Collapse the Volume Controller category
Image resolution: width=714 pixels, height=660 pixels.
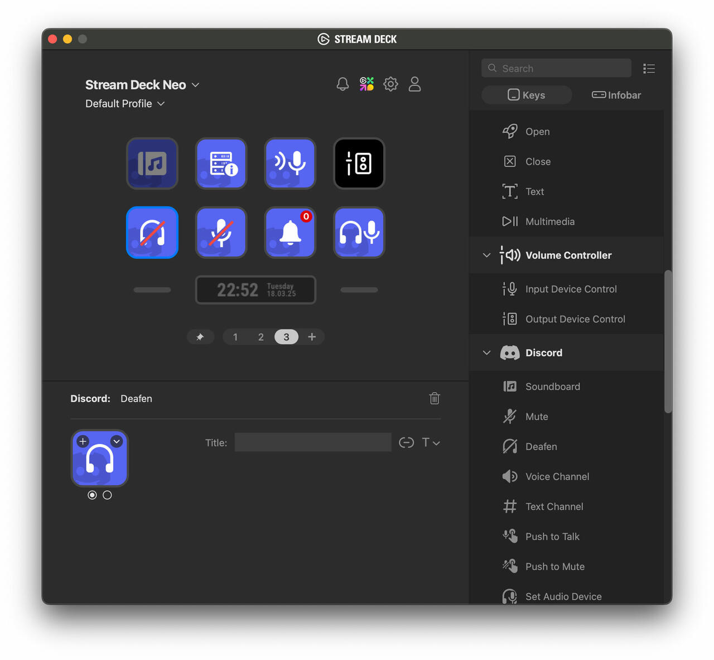coord(486,256)
